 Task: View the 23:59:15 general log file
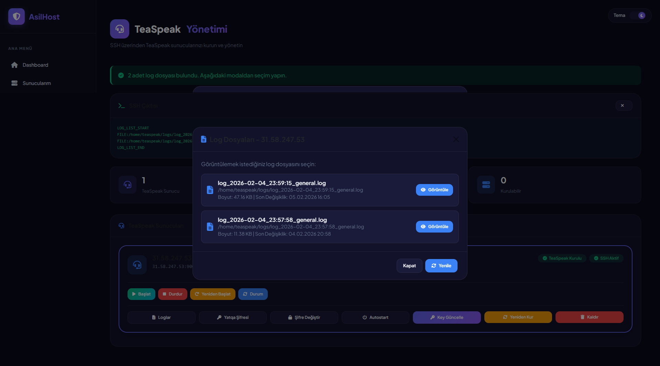coord(434,190)
